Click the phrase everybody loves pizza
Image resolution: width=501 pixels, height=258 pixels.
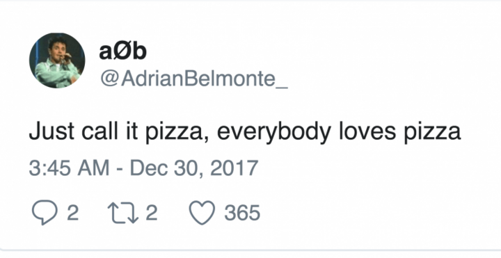click(339, 131)
